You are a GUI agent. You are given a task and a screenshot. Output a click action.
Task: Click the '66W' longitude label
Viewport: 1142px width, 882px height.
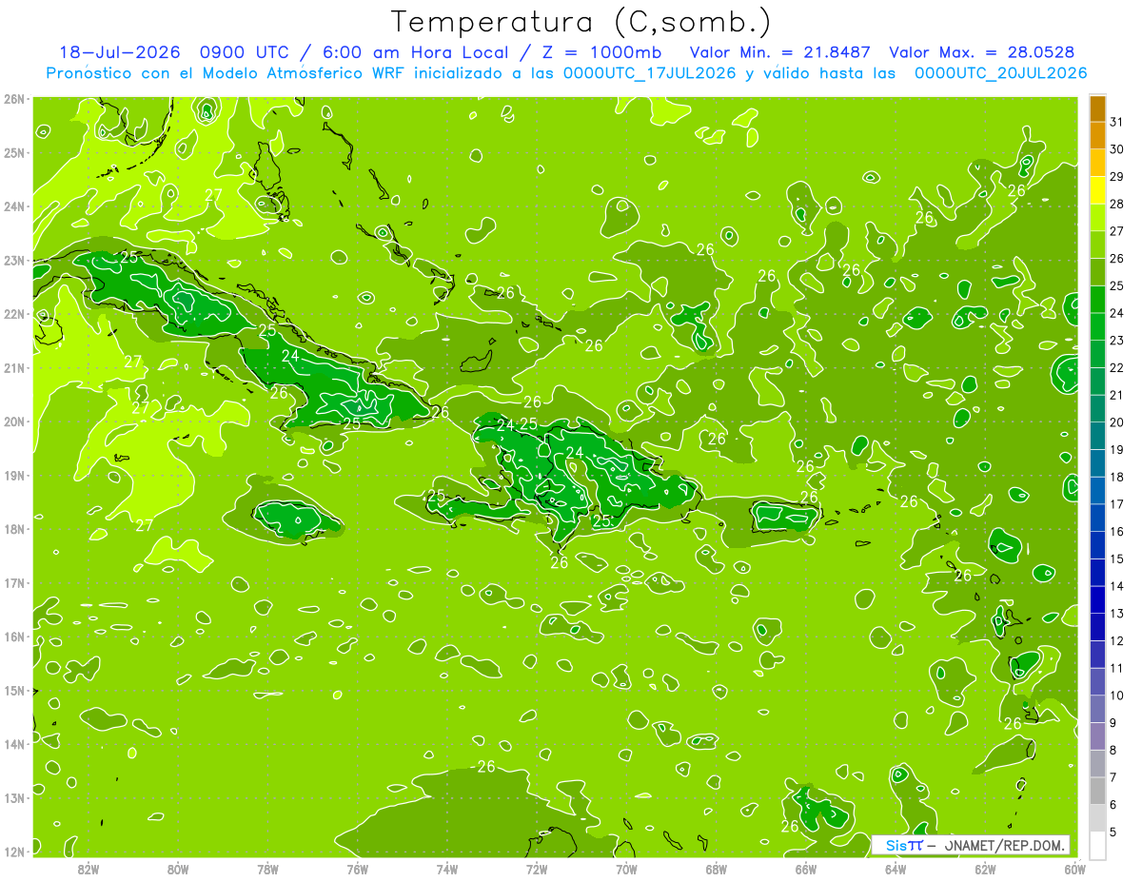click(x=806, y=869)
